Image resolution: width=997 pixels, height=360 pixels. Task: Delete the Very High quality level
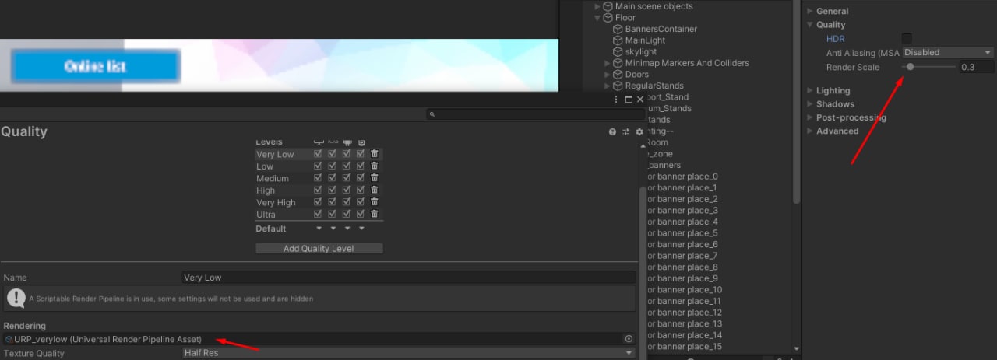[x=375, y=202]
